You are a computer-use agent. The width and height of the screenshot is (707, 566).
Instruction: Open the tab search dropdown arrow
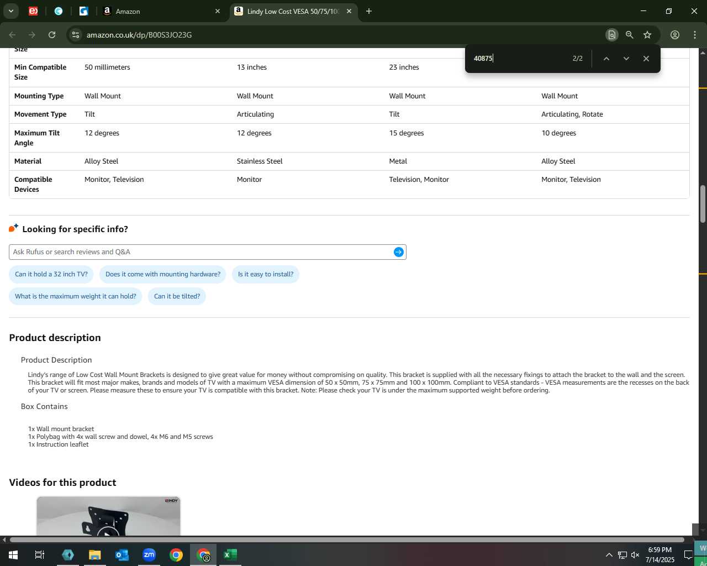point(10,11)
